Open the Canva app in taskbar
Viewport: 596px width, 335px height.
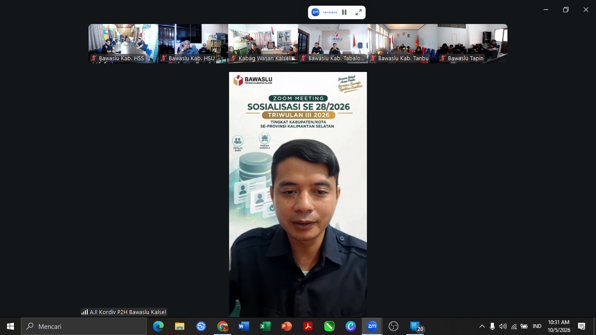pyautogui.click(x=351, y=326)
